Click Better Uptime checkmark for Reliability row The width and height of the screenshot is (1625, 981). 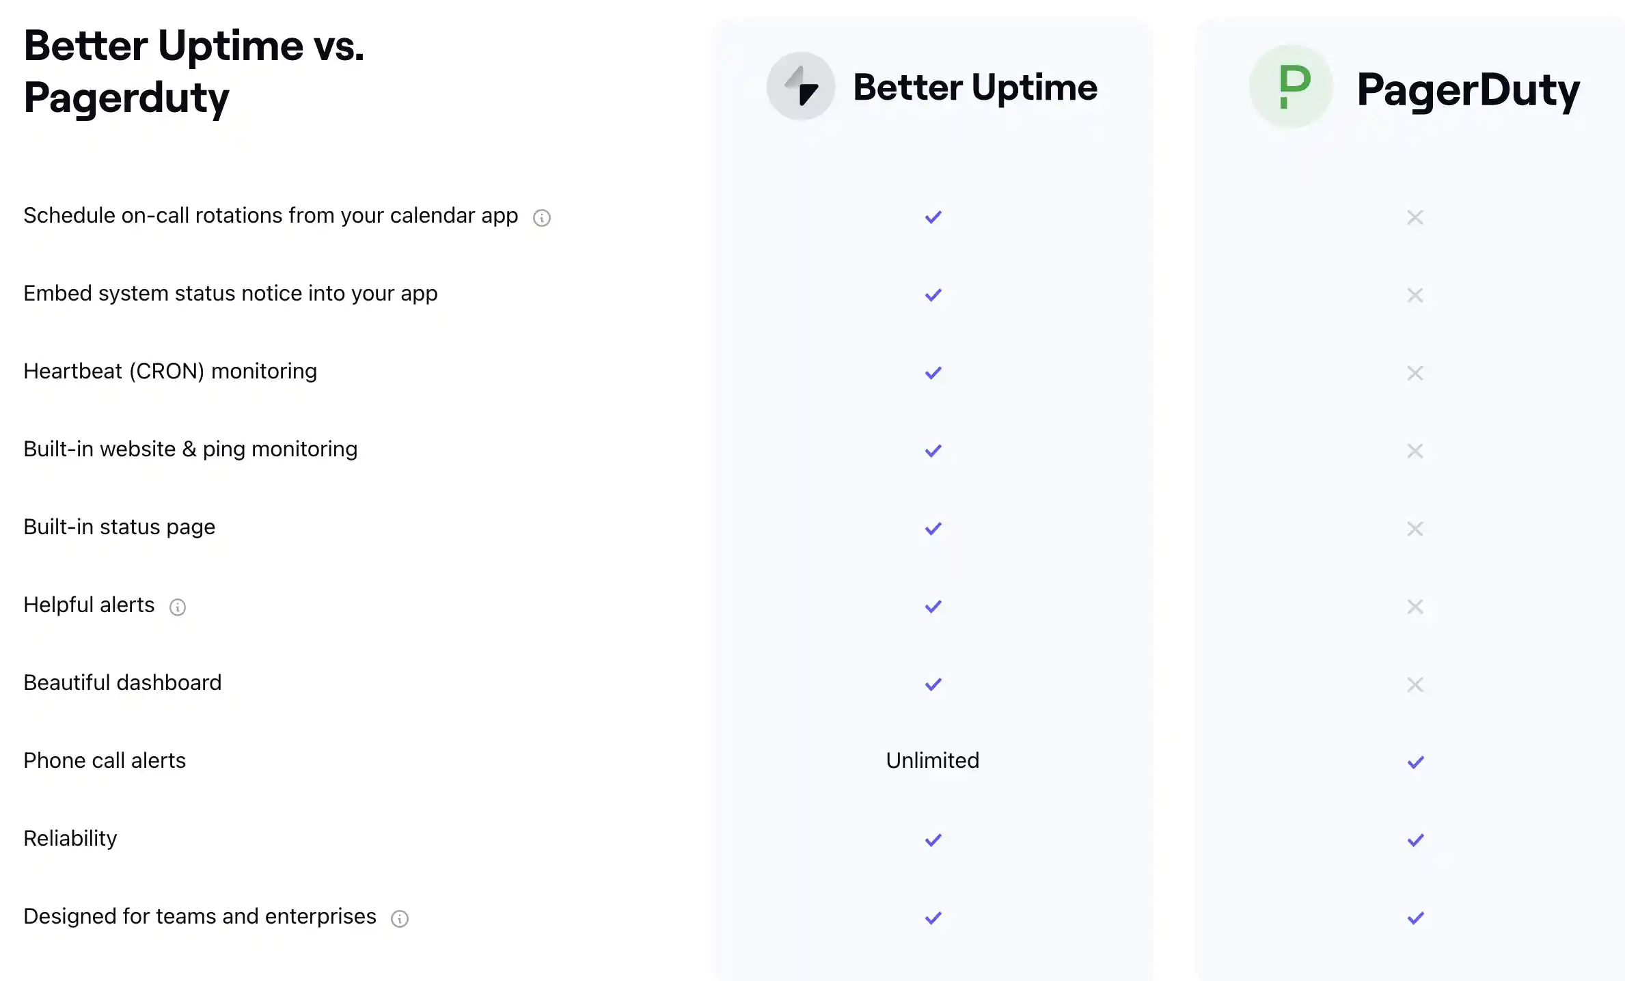pyautogui.click(x=933, y=840)
